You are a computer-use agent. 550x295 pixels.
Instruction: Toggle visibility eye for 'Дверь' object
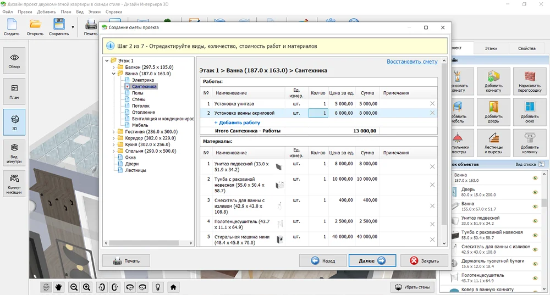[x=535, y=192]
